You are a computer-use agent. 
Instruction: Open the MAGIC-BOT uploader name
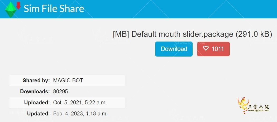tap(68, 81)
